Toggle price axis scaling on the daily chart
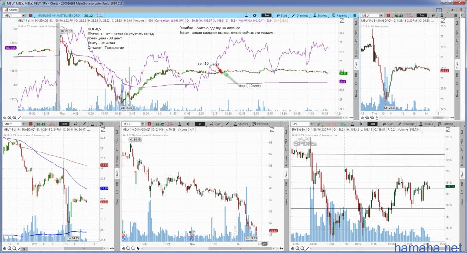 point(272,130)
